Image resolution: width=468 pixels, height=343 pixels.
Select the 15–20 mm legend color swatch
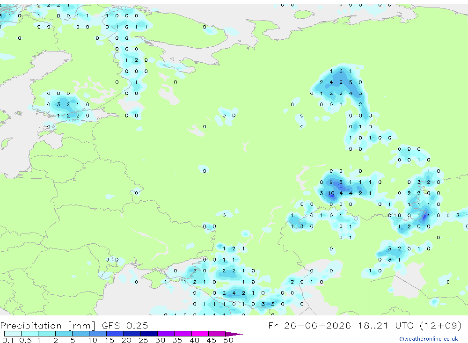click(115, 334)
